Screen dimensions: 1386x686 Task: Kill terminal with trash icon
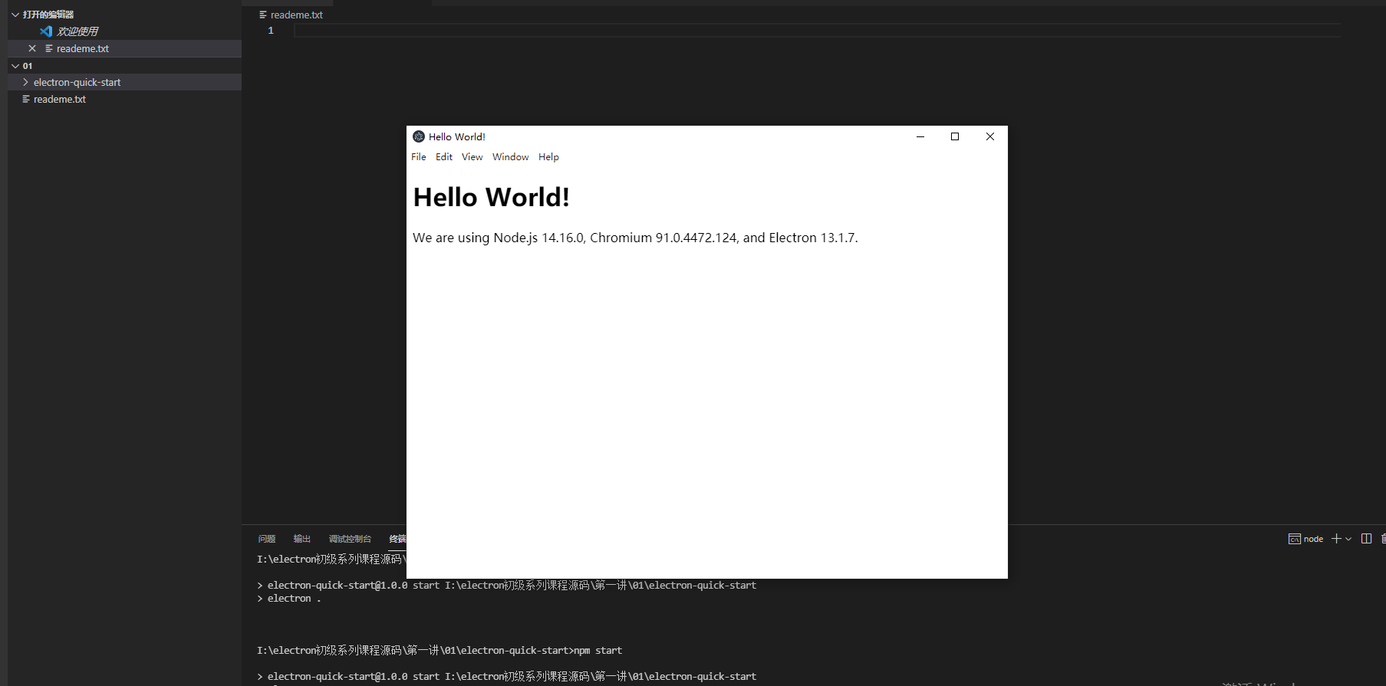click(x=1383, y=539)
